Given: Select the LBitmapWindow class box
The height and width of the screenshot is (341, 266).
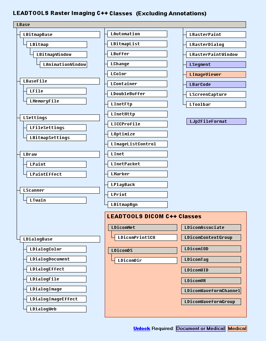Looking at the screenshot, I should [x=60, y=55].
